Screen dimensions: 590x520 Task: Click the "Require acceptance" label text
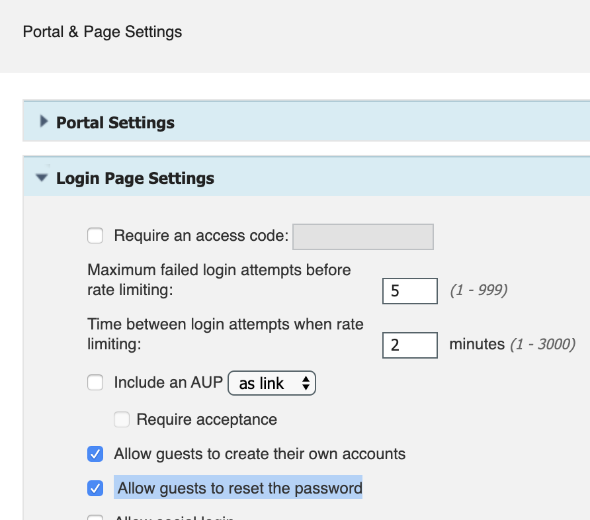tap(206, 419)
